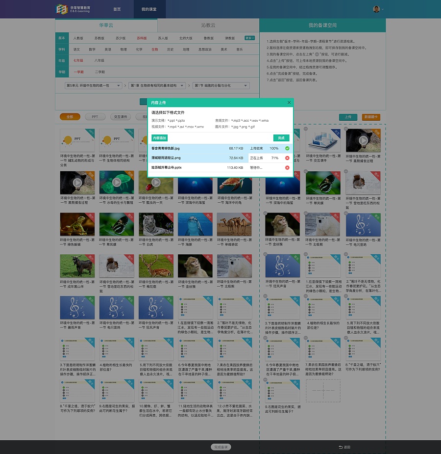
Task: Remove the 雪地里吃东西的松鼠 card in the 备课空间 panel
Action: pyautogui.click(x=346, y=171)
